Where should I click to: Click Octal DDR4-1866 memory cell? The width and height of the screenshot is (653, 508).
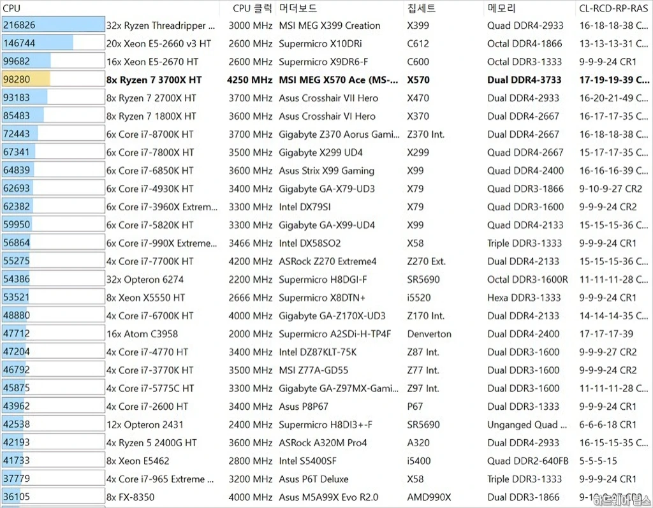click(x=525, y=44)
